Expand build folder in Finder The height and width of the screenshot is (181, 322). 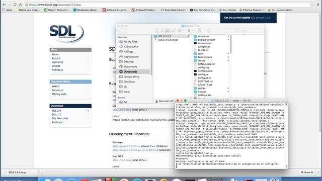pos(228,54)
